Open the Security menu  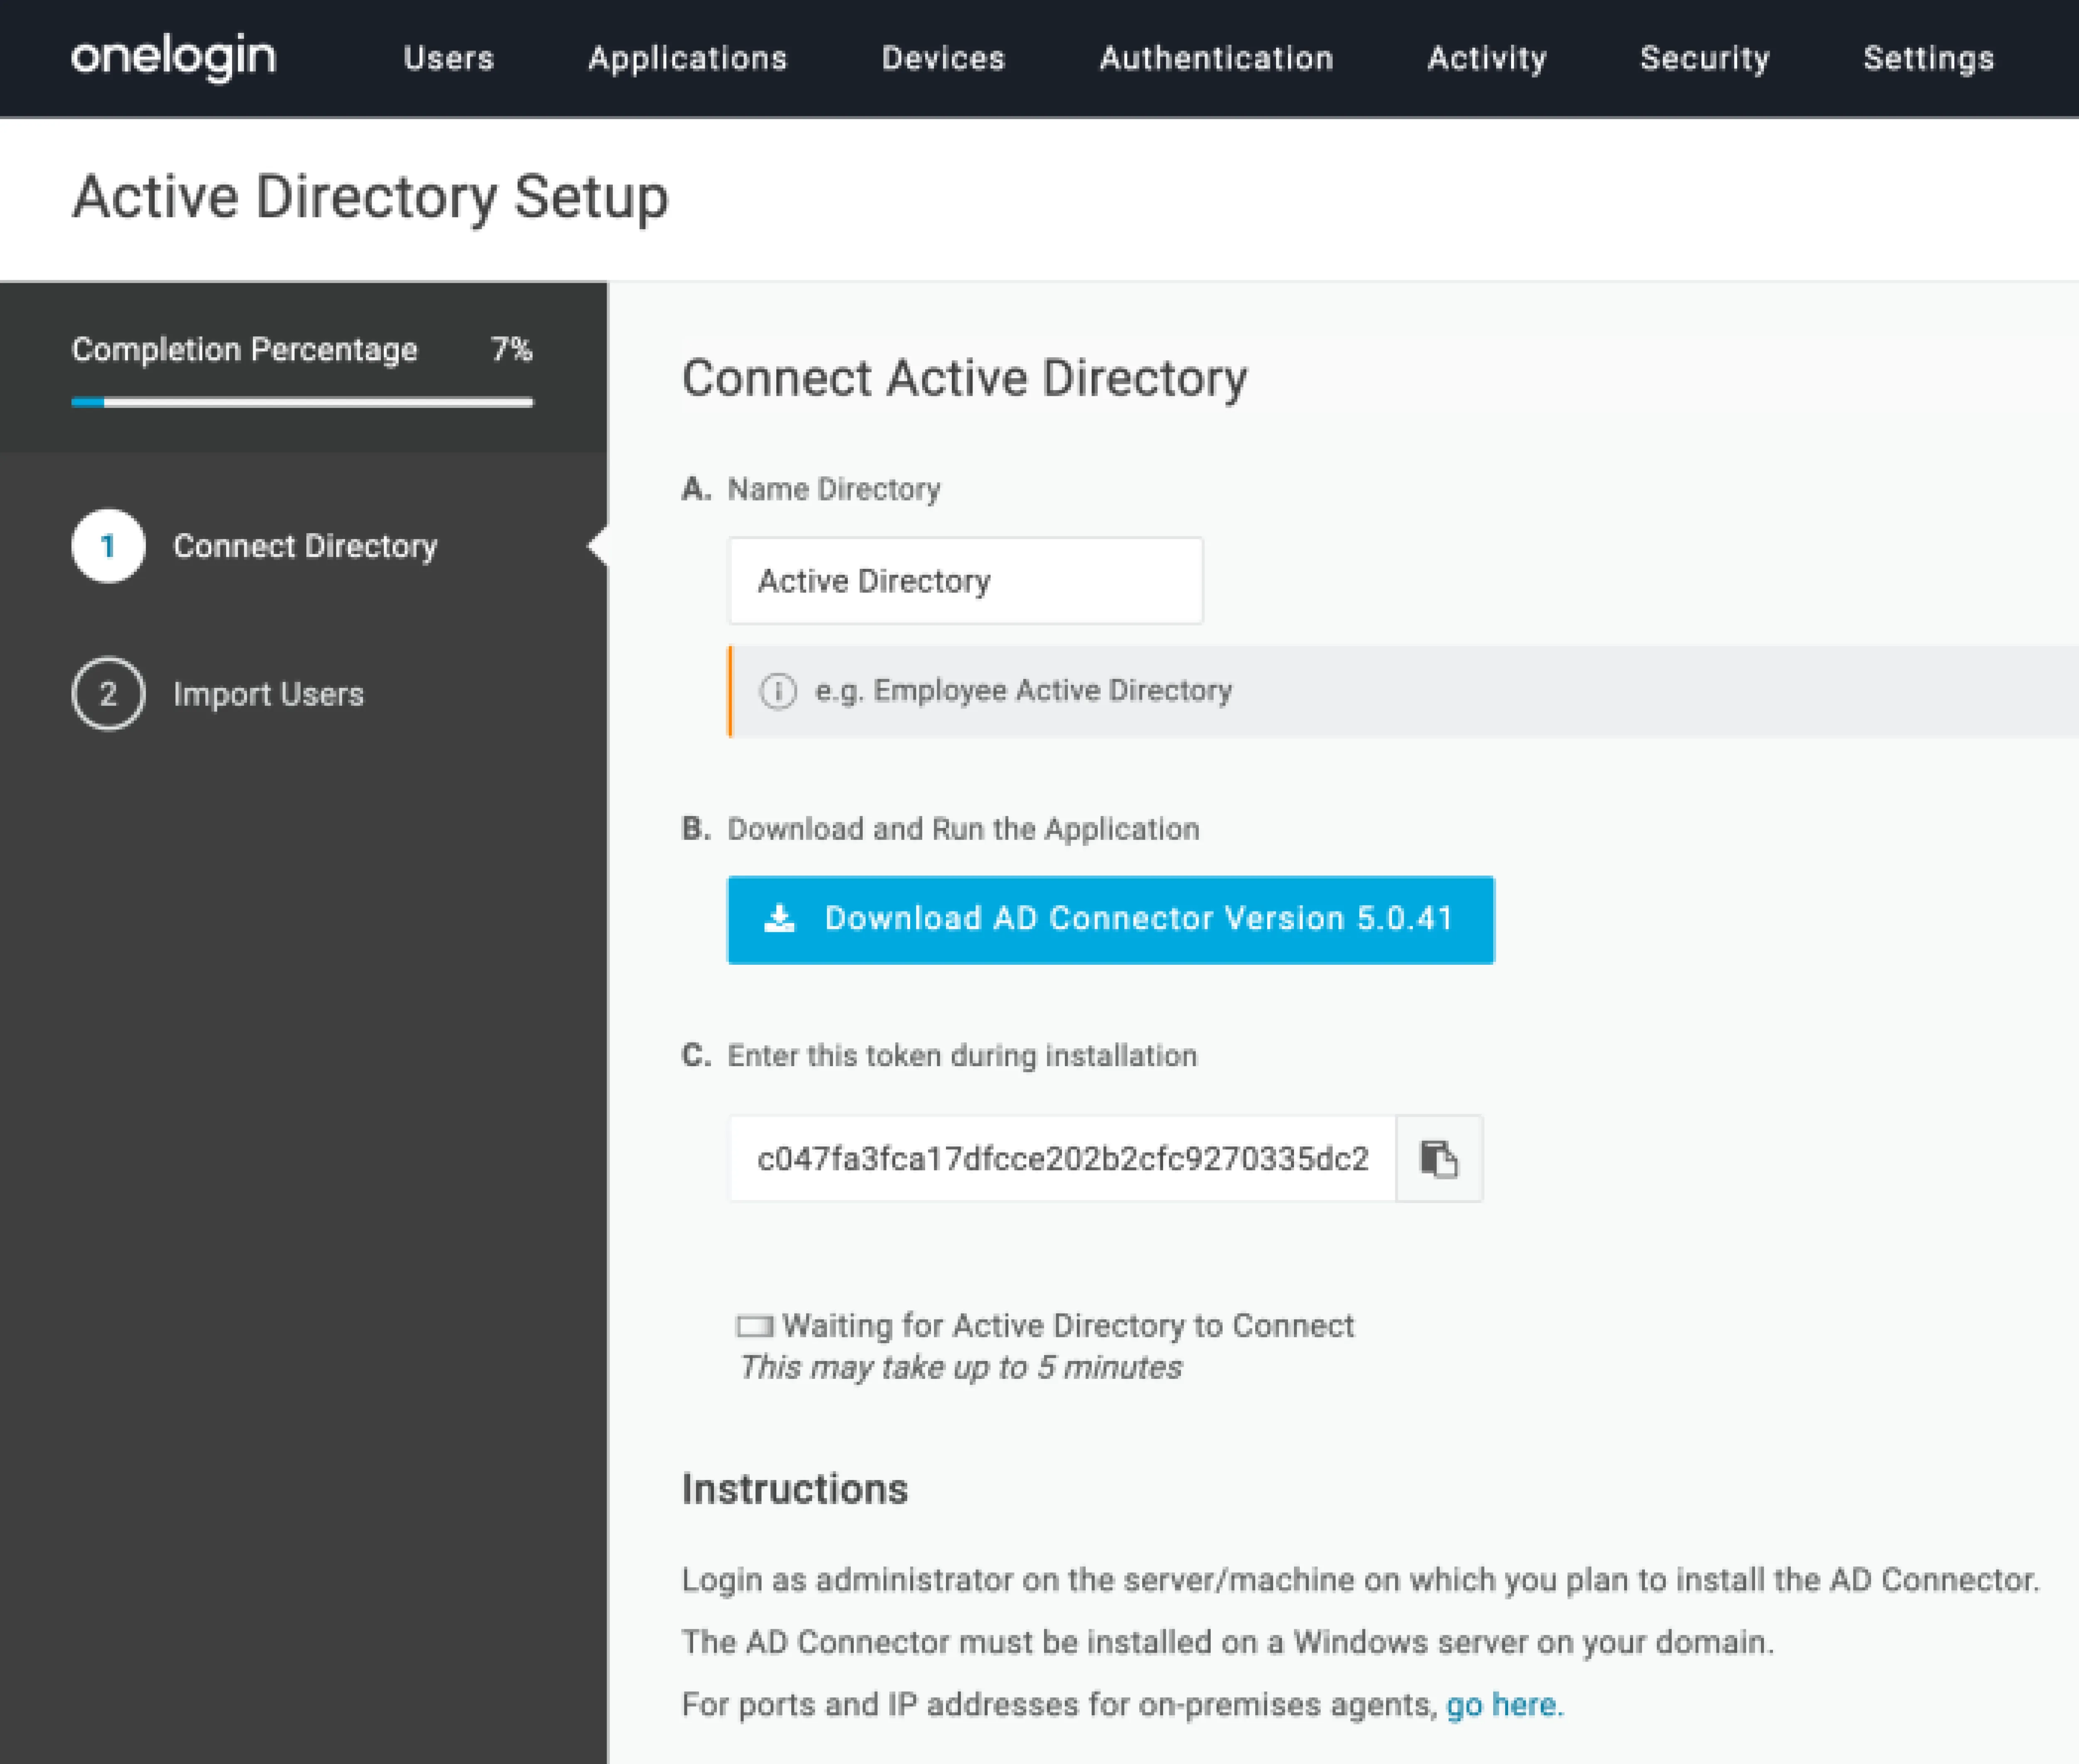pos(1704,58)
